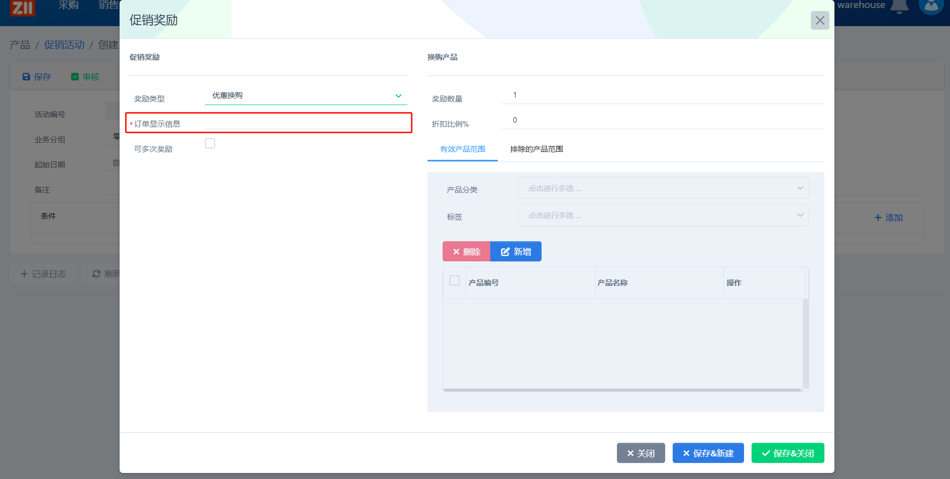950x479 pixels.
Task: Click the 产品 breadcrumb item
Action: point(20,45)
